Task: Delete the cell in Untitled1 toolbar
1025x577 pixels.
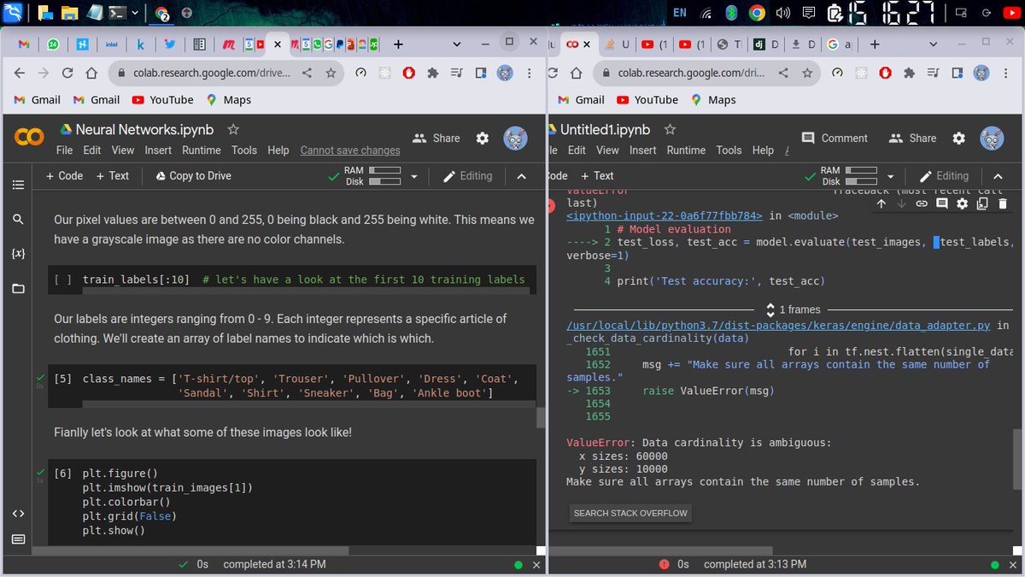Action: coord(1003,203)
